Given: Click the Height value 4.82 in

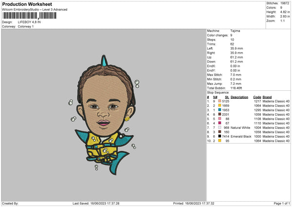Looking at the screenshot, I should point(285,12).
